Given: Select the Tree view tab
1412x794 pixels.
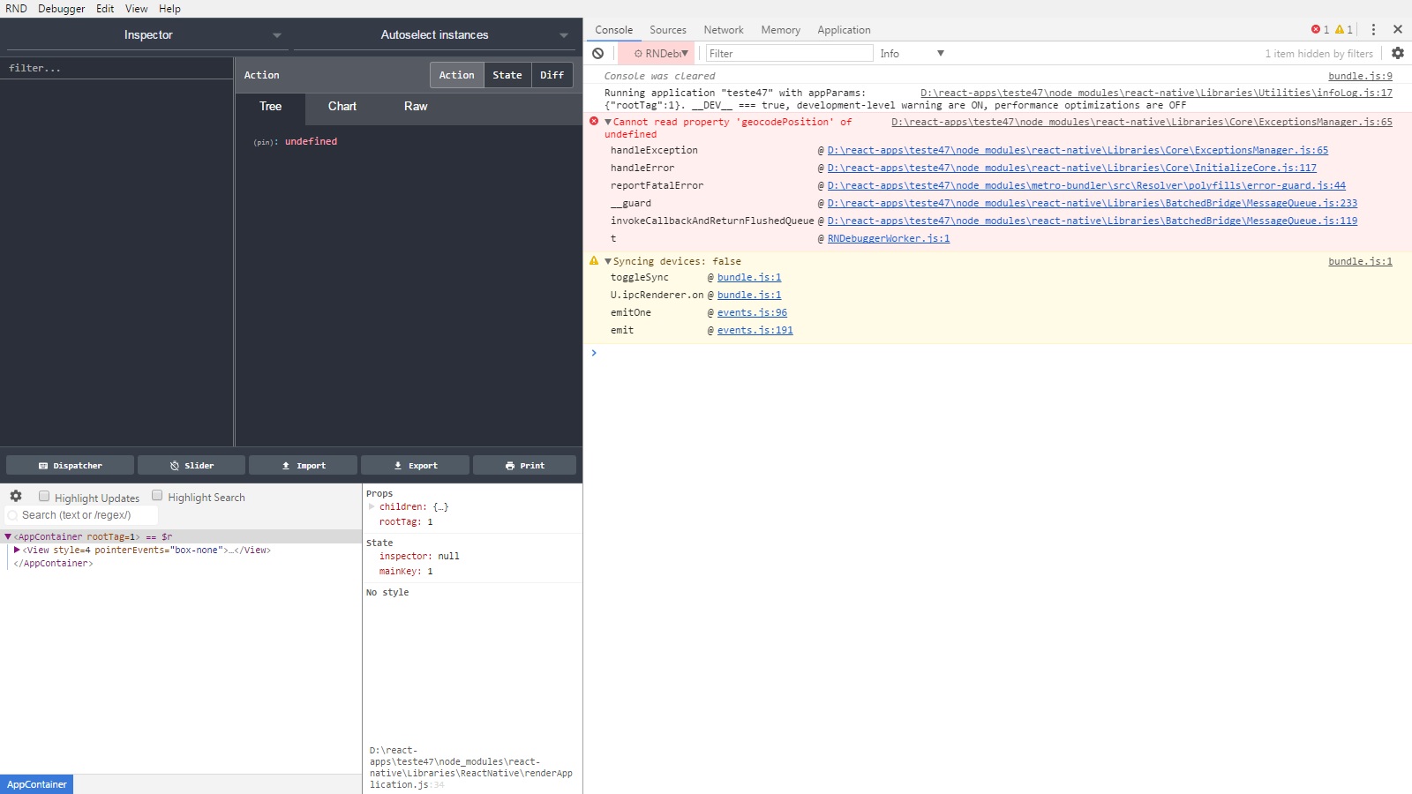Looking at the screenshot, I should click(x=270, y=107).
